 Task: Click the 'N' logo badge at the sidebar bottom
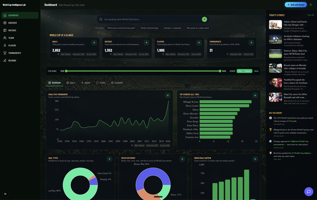tap(6, 194)
